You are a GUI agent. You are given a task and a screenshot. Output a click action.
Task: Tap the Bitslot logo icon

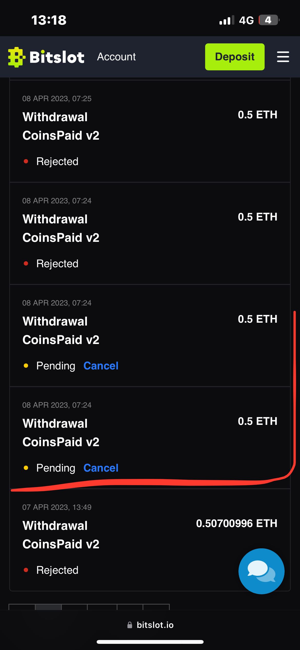(17, 57)
